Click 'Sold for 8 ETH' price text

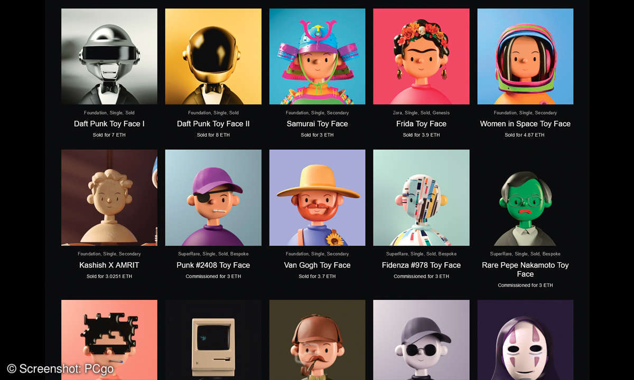tap(213, 135)
